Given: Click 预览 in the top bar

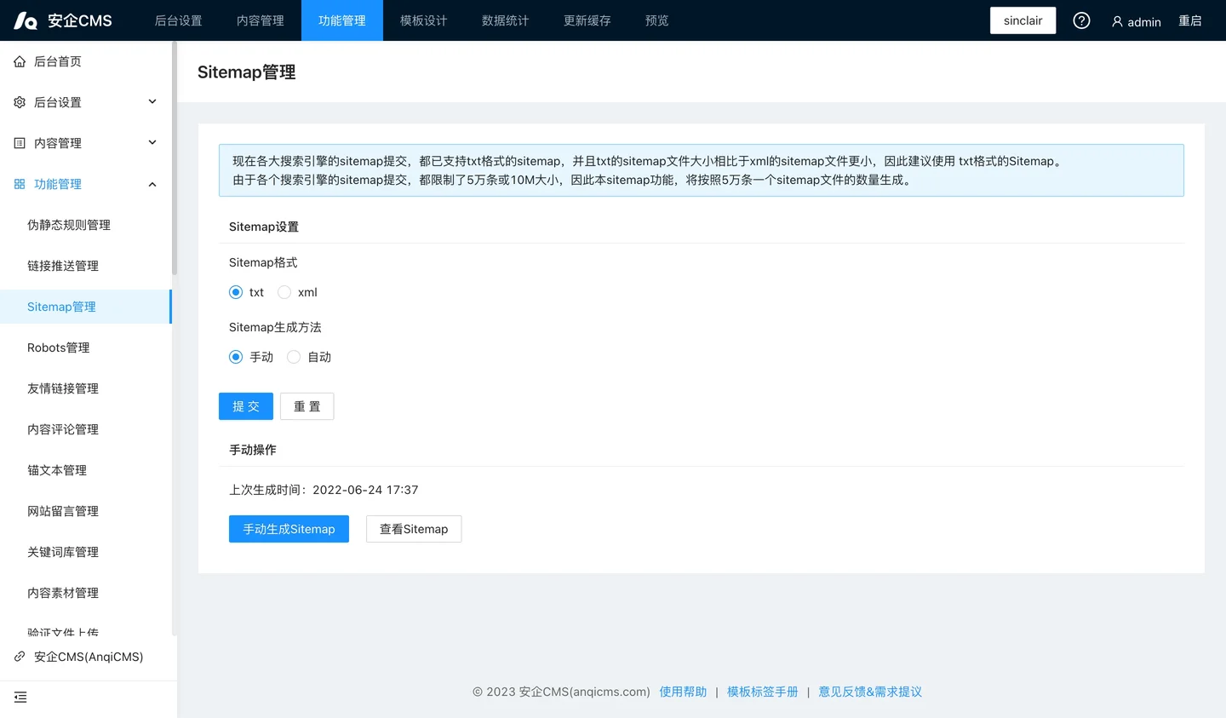Looking at the screenshot, I should tap(657, 20).
